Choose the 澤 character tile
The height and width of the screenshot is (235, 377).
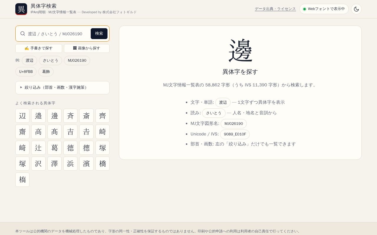pos(54,163)
